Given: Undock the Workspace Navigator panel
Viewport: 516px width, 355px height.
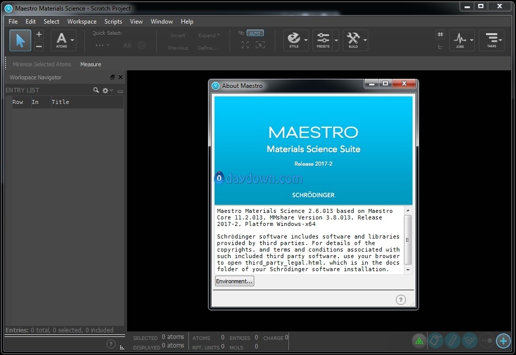Looking at the screenshot, I should (113, 77).
